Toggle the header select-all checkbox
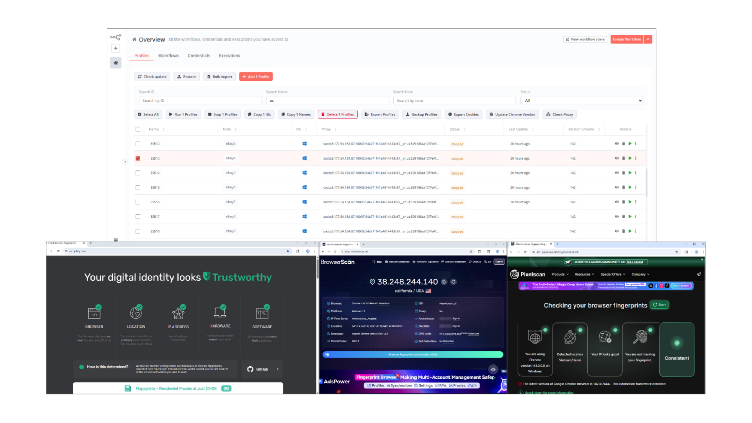This screenshot has height=423, width=752. coord(138,129)
